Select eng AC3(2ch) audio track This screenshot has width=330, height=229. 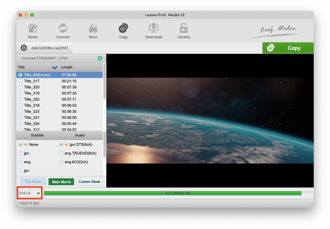point(61,162)
